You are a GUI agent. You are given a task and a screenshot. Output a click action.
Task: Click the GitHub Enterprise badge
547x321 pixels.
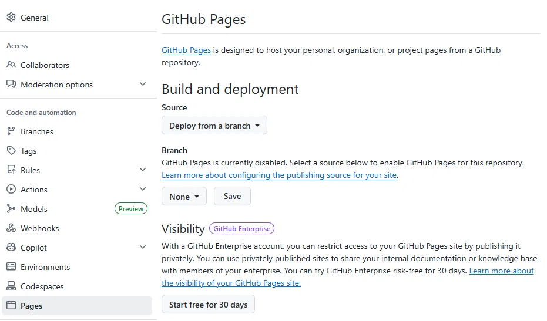241,229
